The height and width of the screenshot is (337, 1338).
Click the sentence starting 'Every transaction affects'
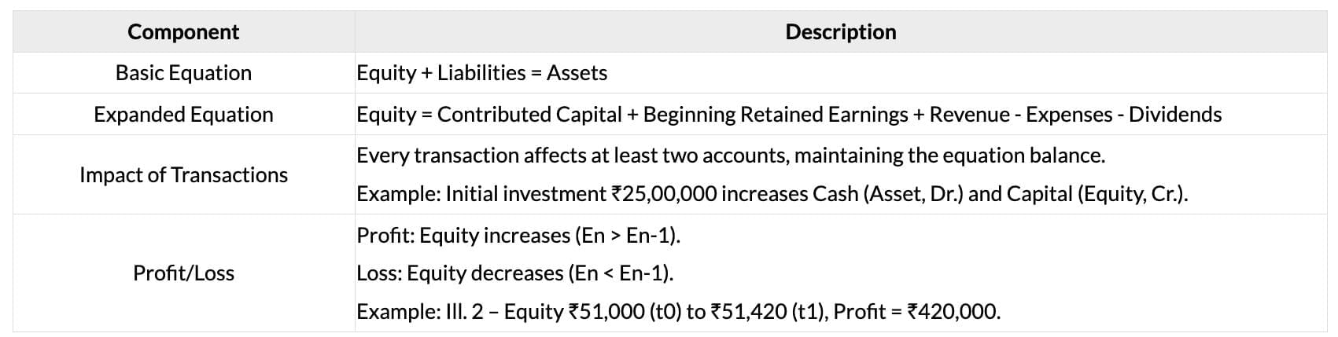(730, 156)
